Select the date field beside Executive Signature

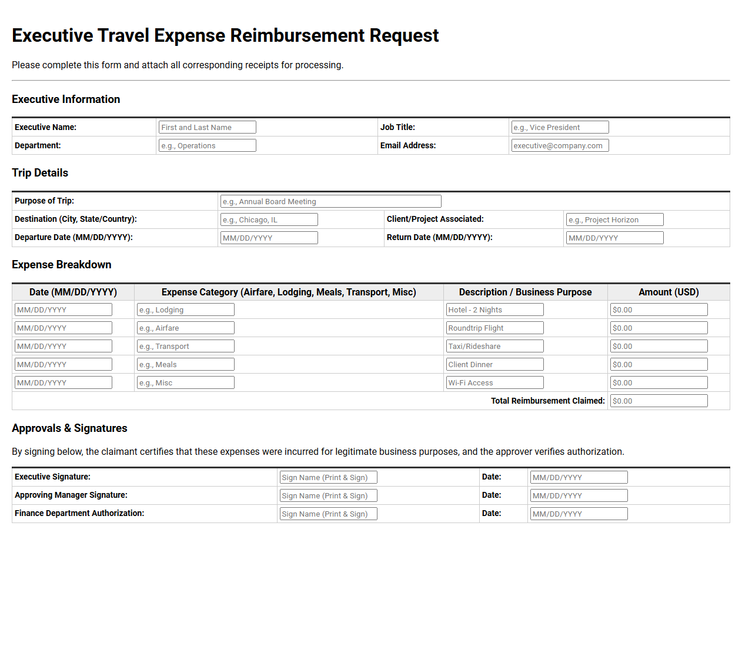pyautogui.click(x=579, y=477)
